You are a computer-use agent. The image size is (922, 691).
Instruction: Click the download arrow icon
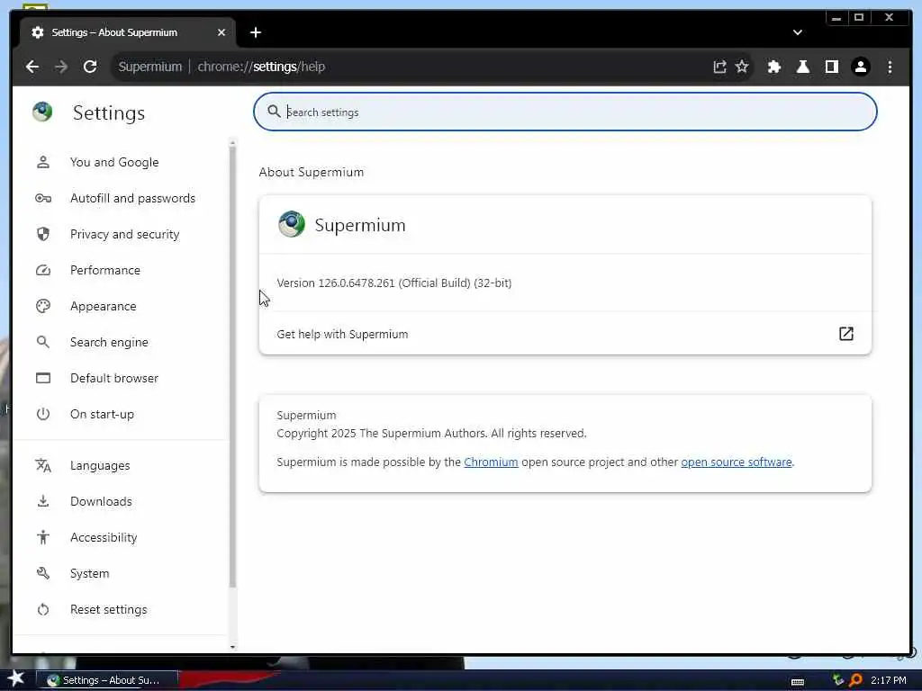(43, 501)
